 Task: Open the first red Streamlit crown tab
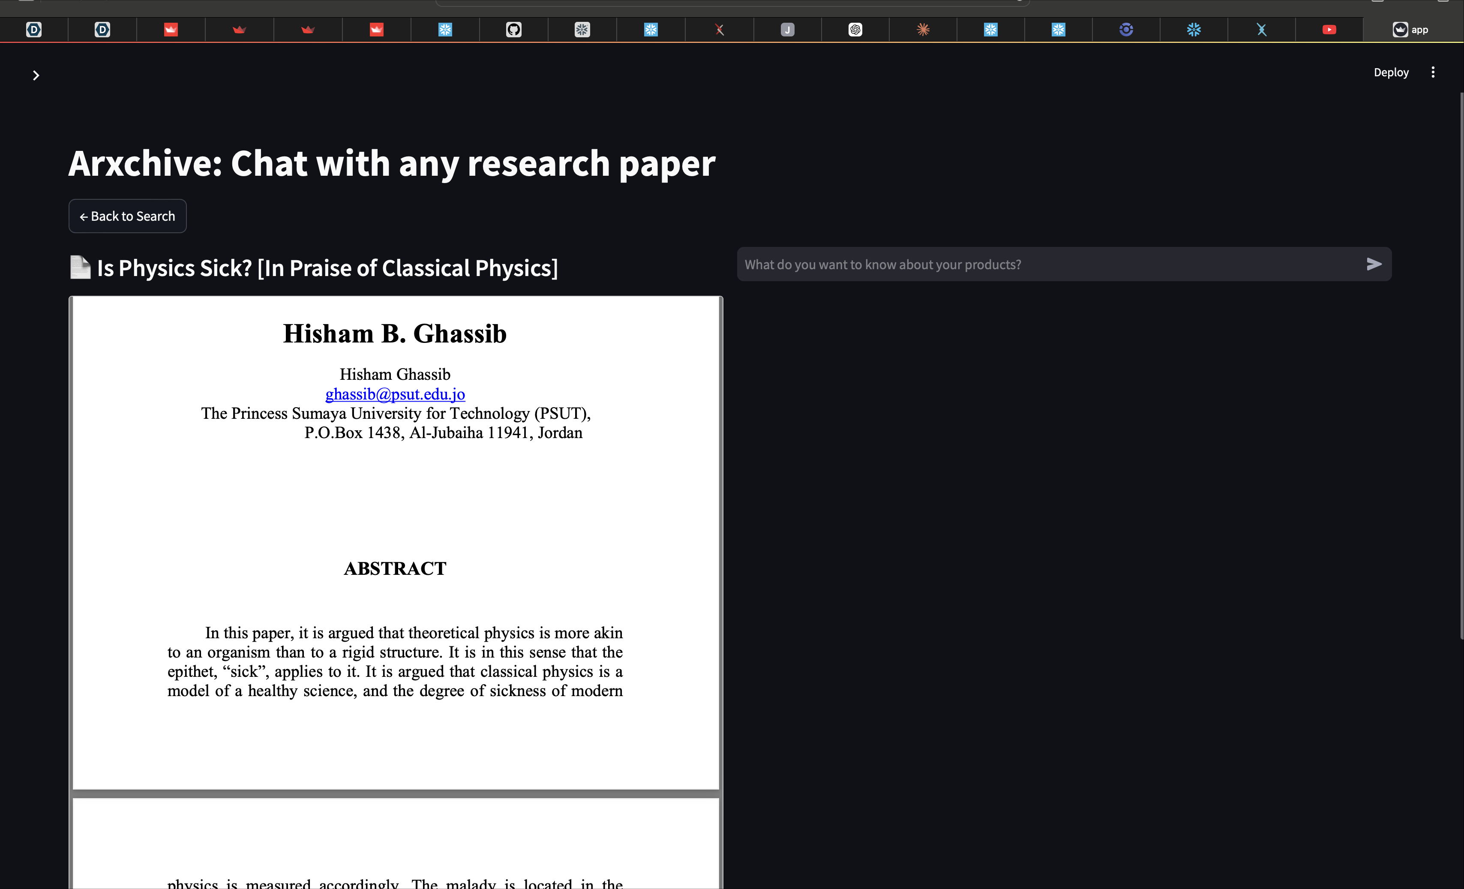pos(171,30)
